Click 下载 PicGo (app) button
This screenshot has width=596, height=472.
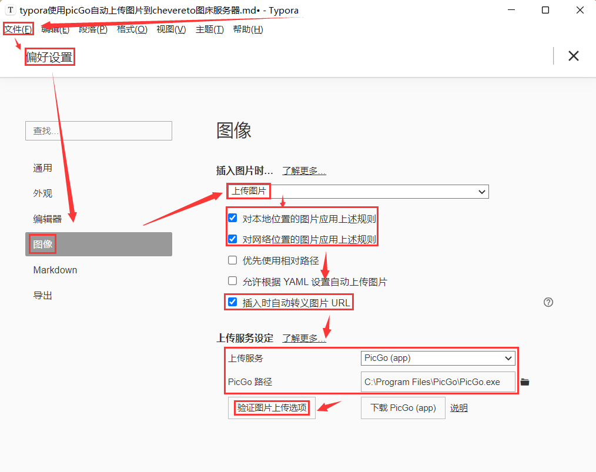(403, 408)
